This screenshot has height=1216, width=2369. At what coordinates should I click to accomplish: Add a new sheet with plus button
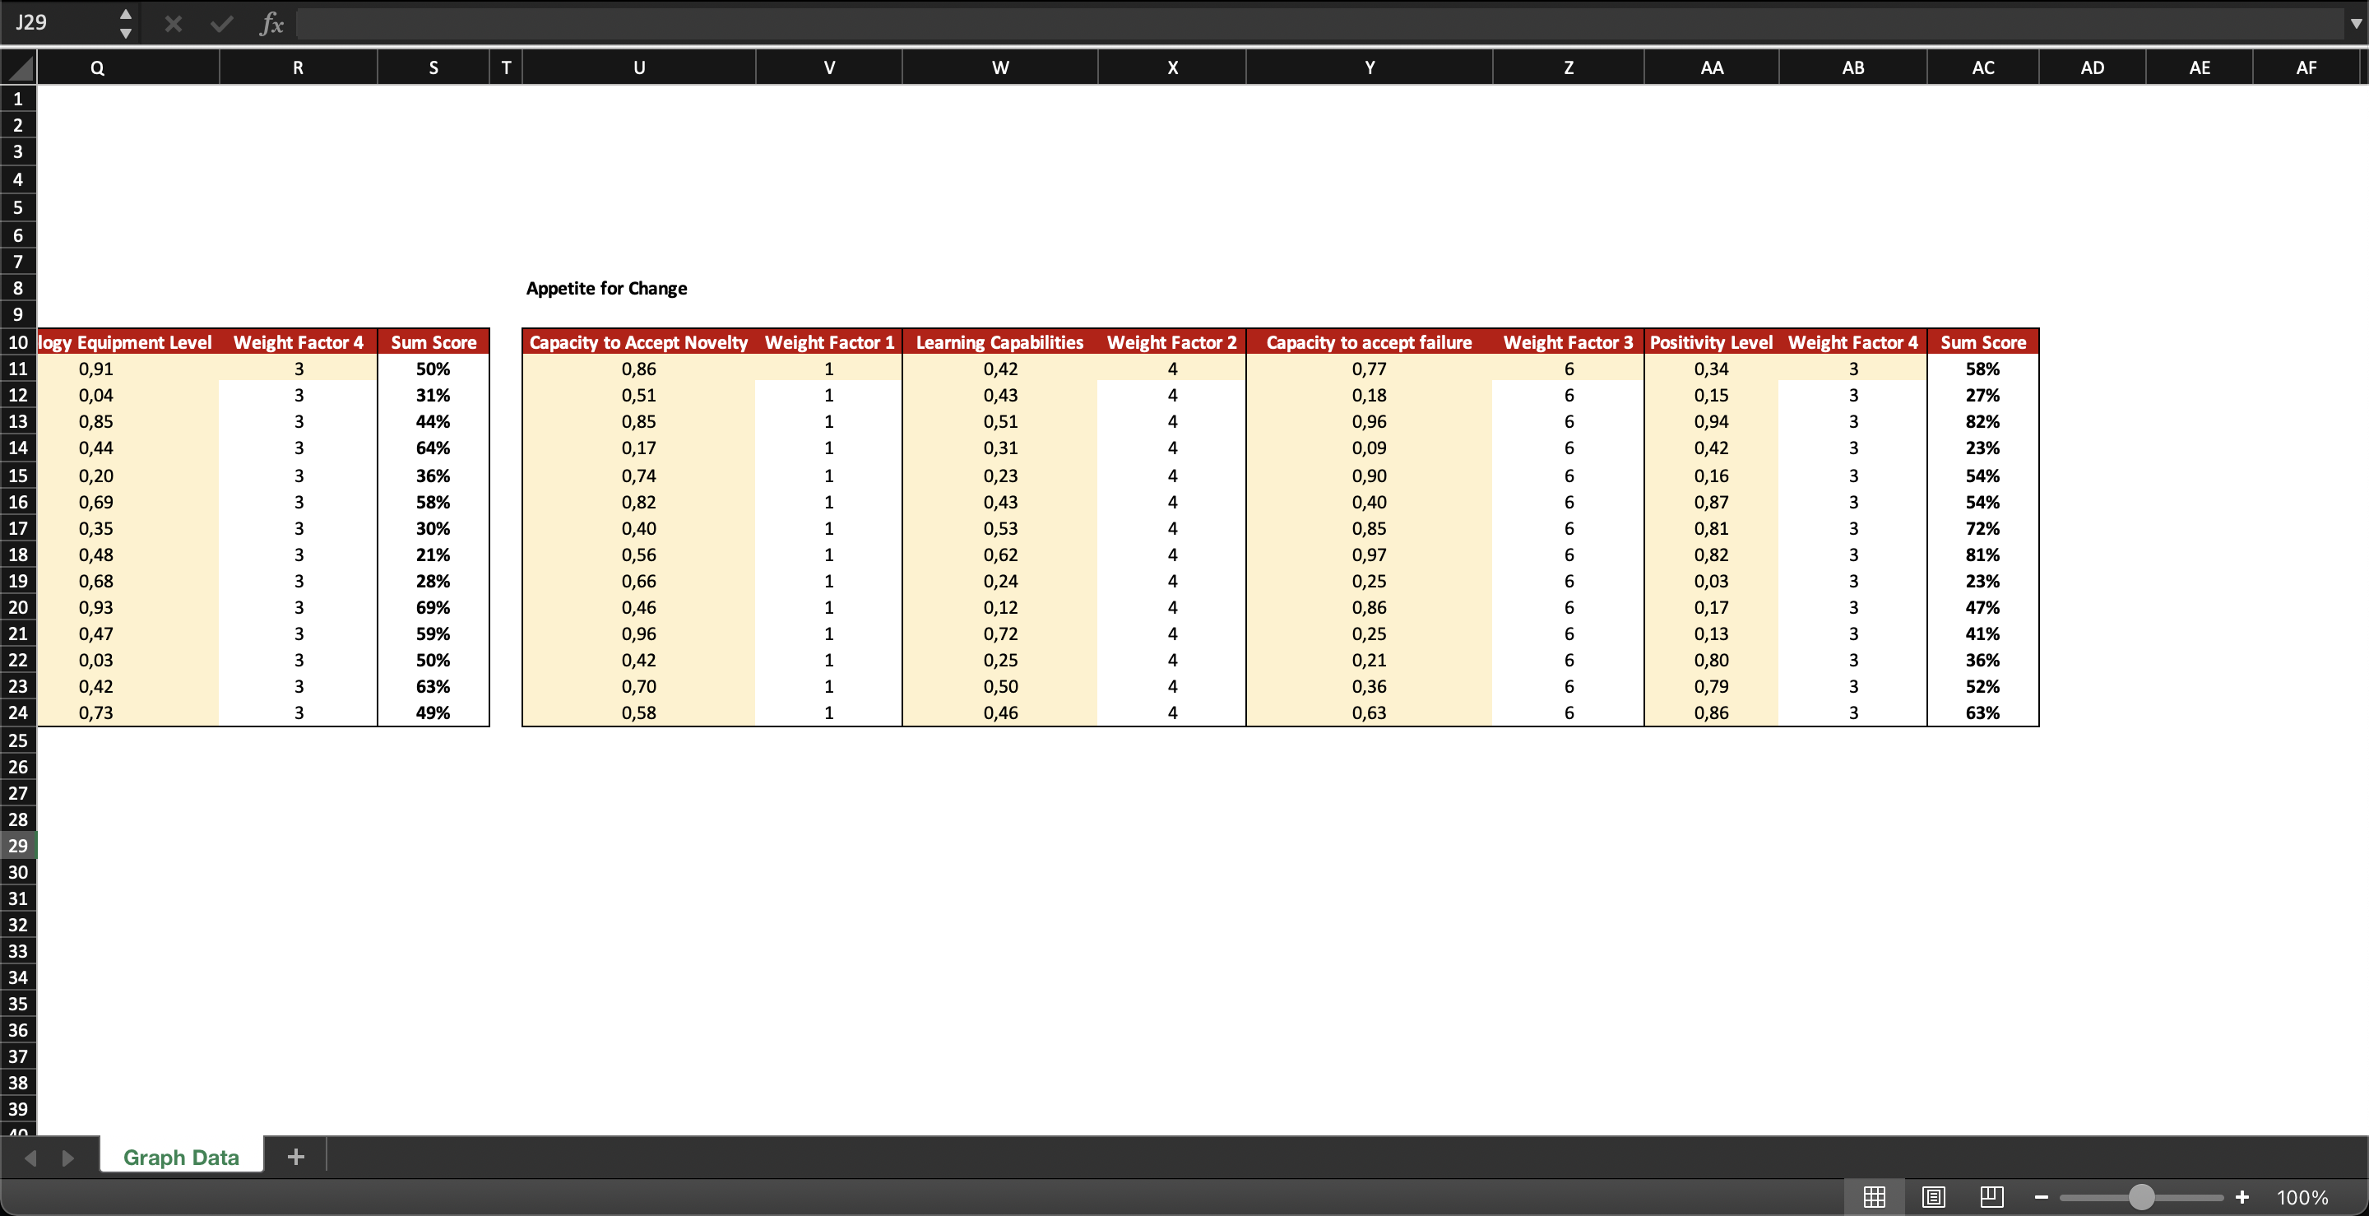click(x=295, y=1157)
